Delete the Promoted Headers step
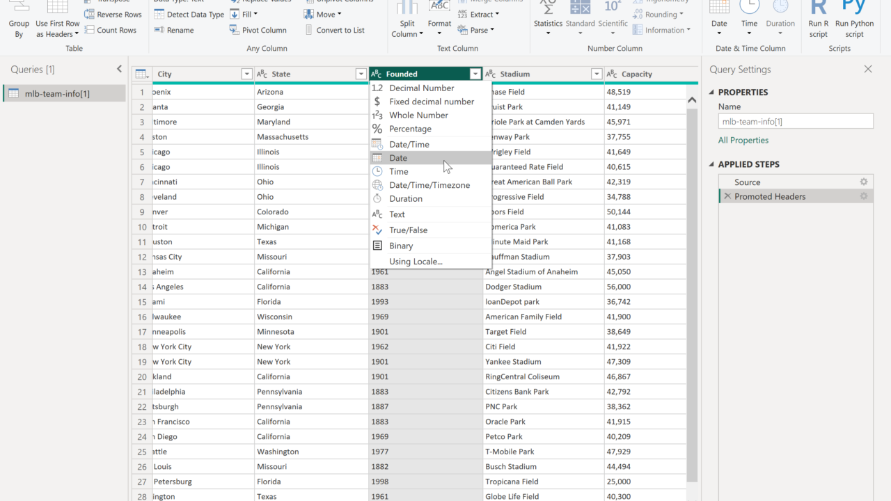891x501 pixels. click(x=727, y=197)
